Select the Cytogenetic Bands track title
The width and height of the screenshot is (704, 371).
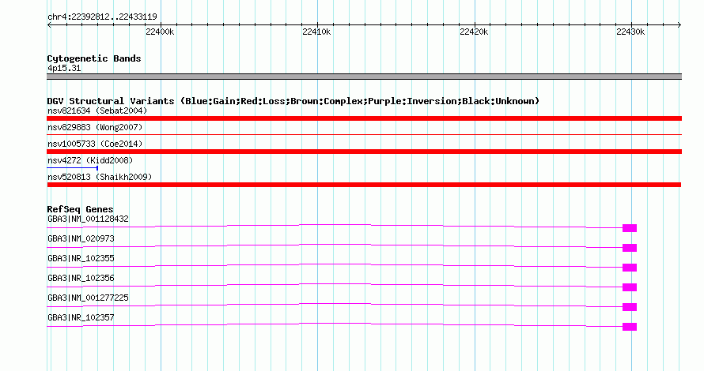pyautogui.click(x=94, y=58)
